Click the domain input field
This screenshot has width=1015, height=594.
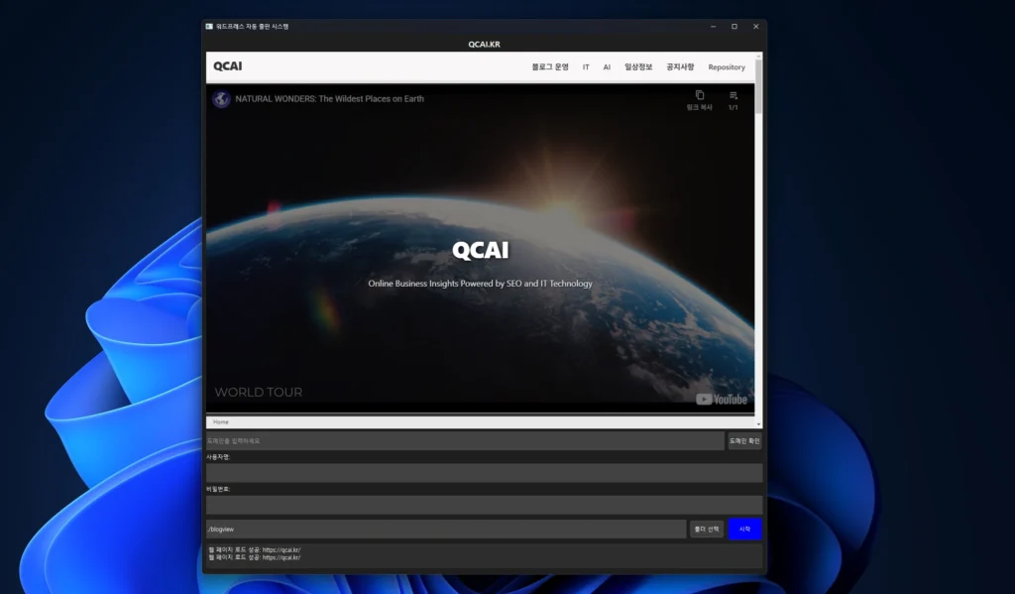(x=465, y=441)
